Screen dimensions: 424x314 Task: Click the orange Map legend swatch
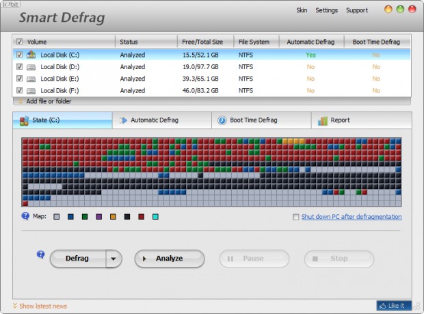pyautogui.click(x=113, y=217)
